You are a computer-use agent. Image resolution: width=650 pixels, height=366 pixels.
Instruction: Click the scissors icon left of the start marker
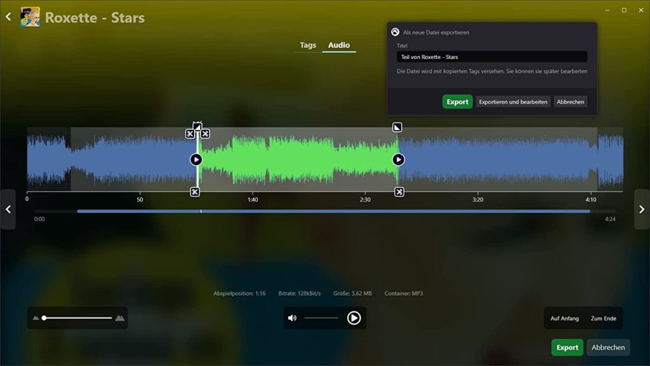pyautogui.click(x=190, y=133)
